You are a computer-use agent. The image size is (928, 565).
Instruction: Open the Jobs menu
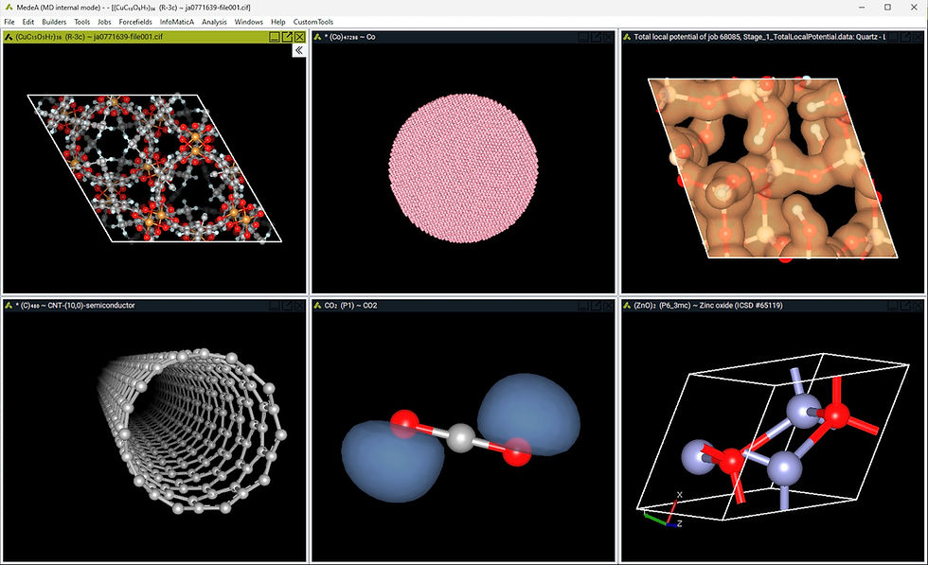point(103,21)
